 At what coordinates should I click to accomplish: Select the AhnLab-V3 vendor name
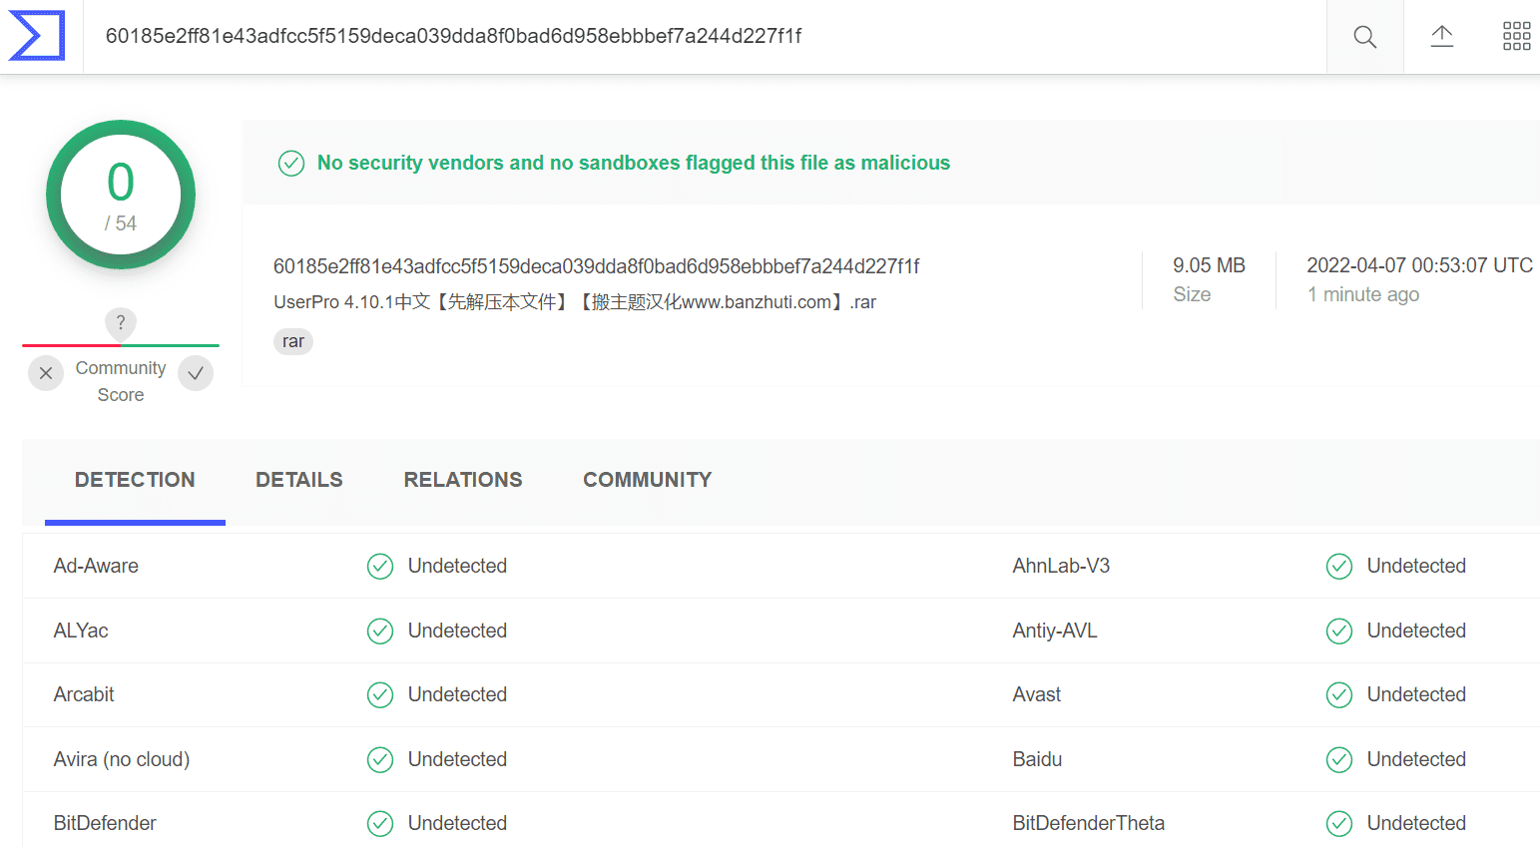(1061, 566)
